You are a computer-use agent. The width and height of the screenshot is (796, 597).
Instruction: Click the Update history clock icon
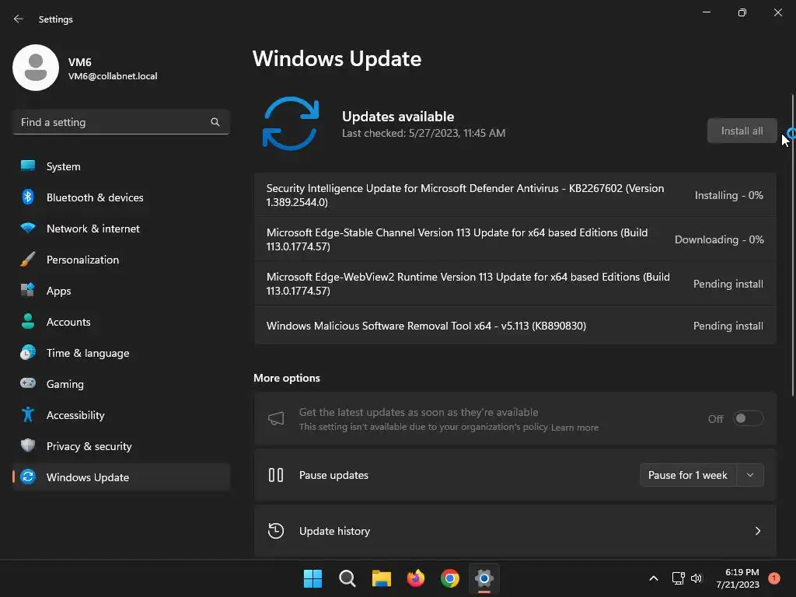(x=276, y=531)
